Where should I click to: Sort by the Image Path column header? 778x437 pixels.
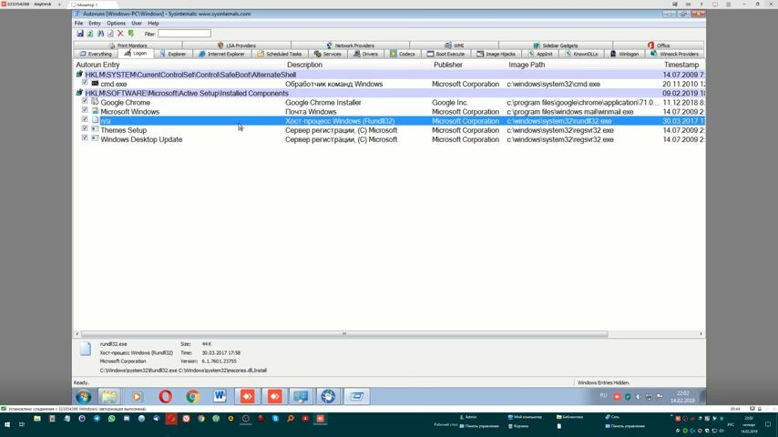pos(527,65)
